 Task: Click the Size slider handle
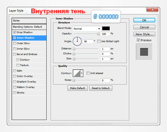[74, 59]
